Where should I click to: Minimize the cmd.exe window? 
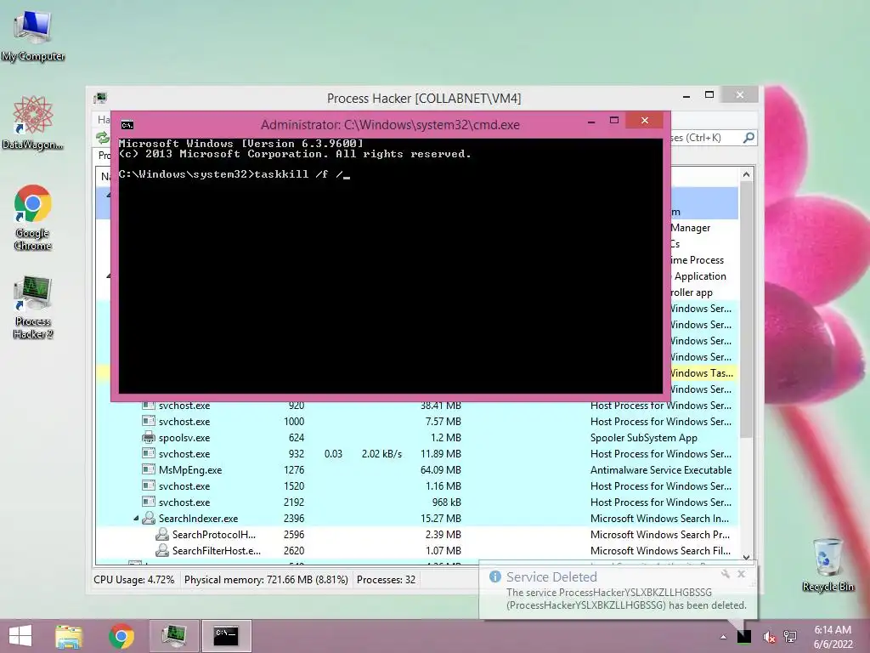(591, 121)
